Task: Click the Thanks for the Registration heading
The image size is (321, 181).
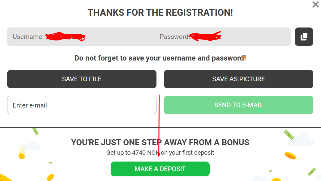Action: [x=160, y=13]
